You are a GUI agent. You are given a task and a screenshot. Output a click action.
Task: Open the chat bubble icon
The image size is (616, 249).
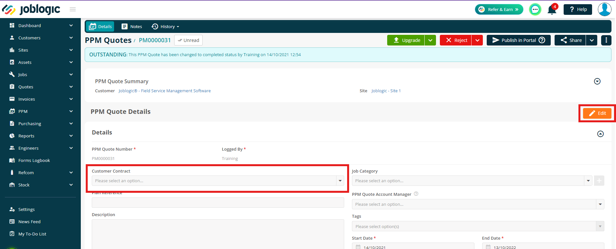click(535, 9)
